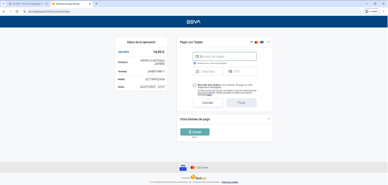Click the terminal value 364857466-1
This screenshot has width=388, height=185.
(x=156, y=72)
